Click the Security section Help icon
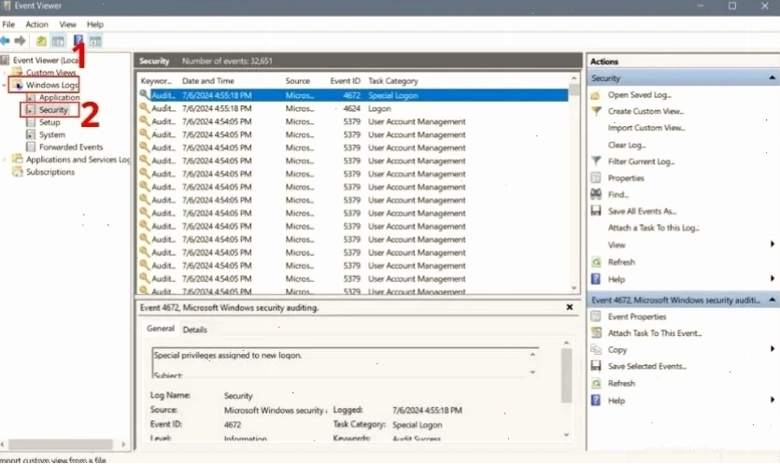This screenshot has width=780, height=464. tap(596, 279)
